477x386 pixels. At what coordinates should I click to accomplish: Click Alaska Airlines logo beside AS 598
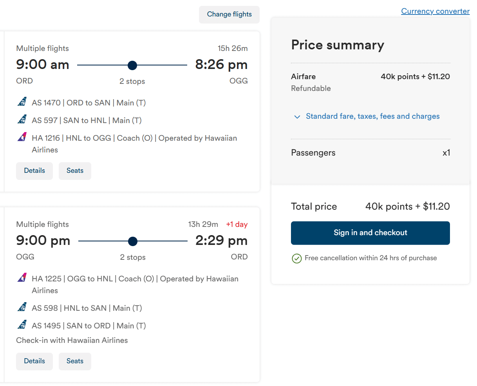point(22,308)
